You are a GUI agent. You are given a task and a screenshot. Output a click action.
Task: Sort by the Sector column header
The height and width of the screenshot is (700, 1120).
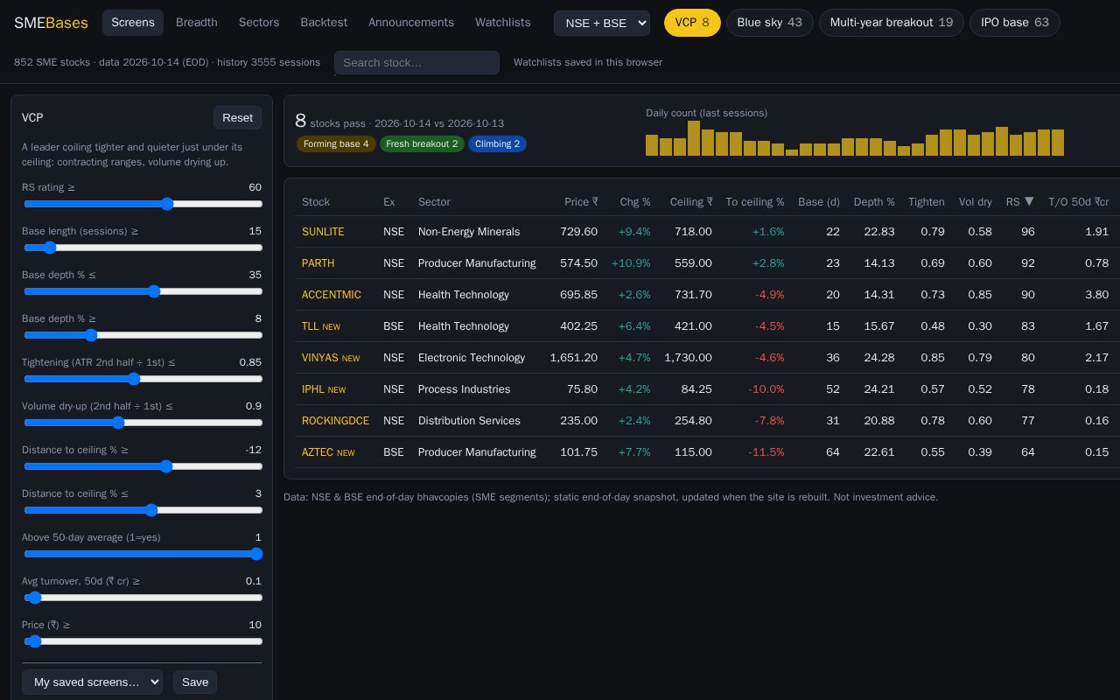tap(434, 202)
